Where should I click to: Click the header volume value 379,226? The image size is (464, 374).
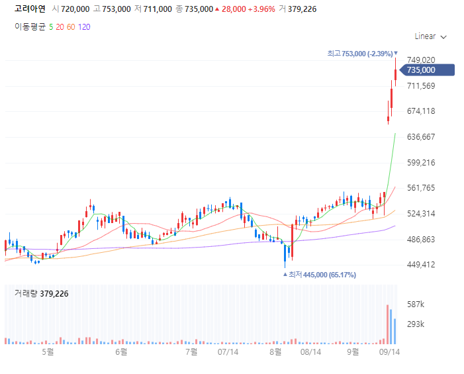pos(302,9)
